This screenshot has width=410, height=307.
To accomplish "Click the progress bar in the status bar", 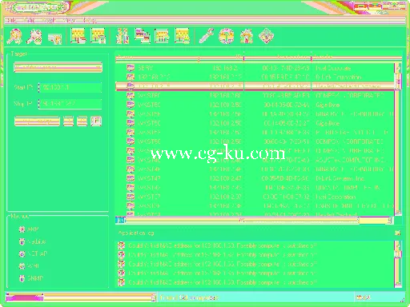I will coord(81,297).
